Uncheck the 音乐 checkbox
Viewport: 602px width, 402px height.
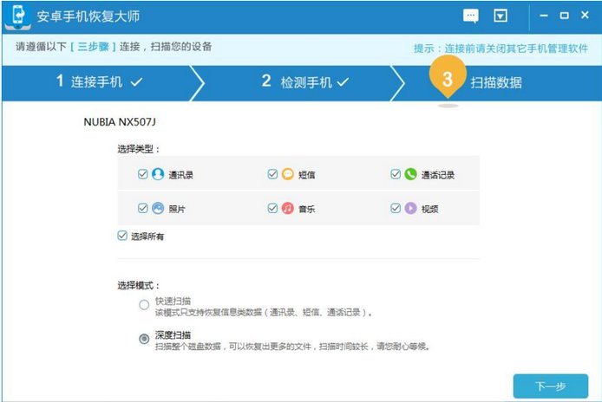[272, 208]
